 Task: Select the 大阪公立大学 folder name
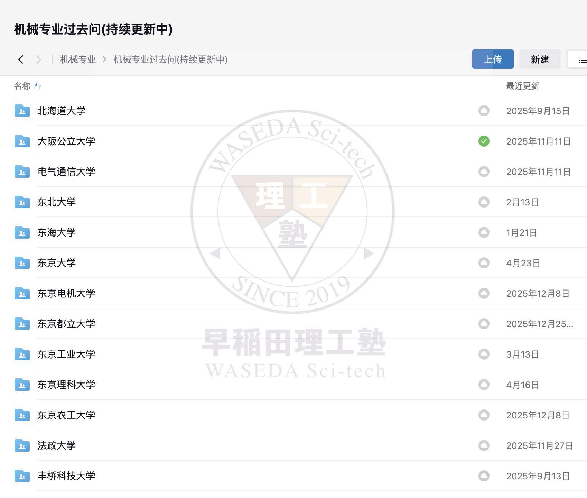click(66, 141)
